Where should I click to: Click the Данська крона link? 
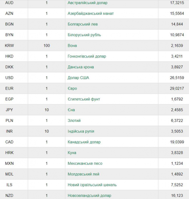point(81,67)
